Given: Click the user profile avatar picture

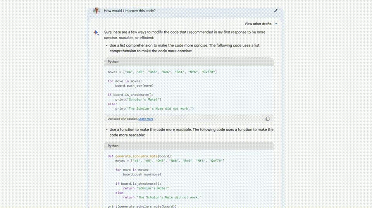Looking at the screenshot, I should pos(96,11).
